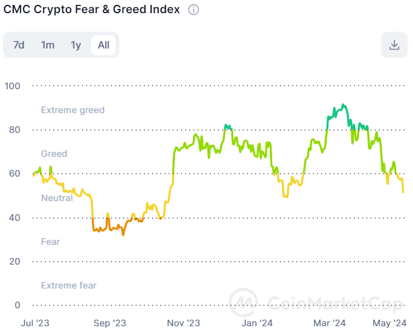
Task: Click the Sep '23 x-axis label
Action: point(110,323)
